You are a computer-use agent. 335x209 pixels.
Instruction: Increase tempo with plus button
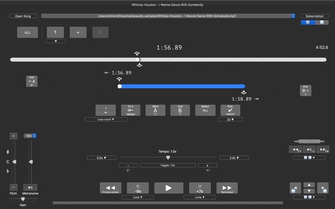(207, 165)
